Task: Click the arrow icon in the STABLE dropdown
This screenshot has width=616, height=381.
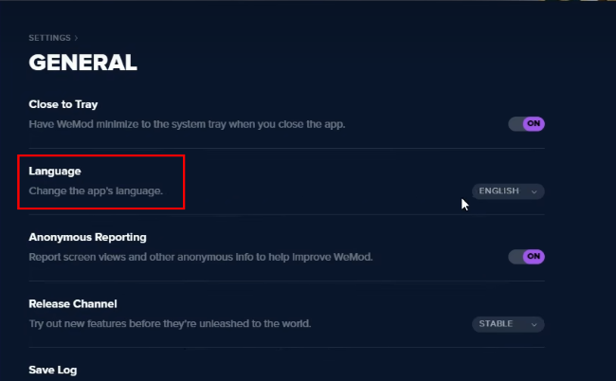Action: coord(534,324)
